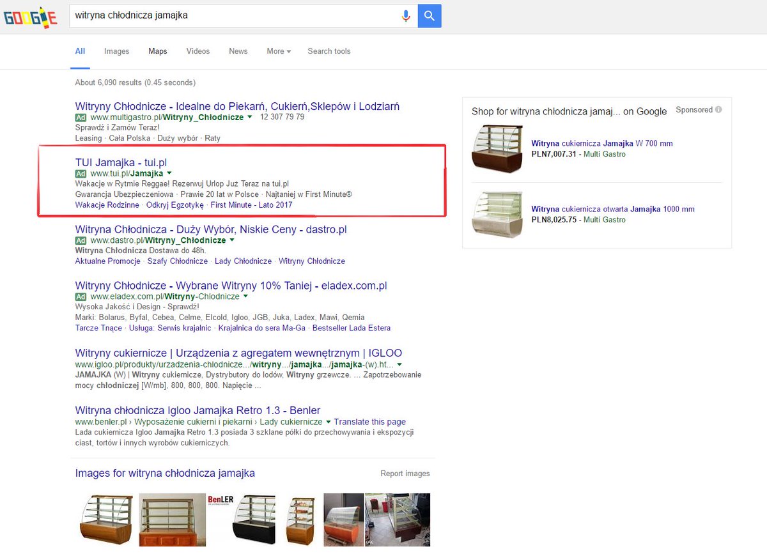Open Lady Chłodnicze sitelink
Image resolution: width=767 pixels, height=556 pixels.
tap(244, 261)
